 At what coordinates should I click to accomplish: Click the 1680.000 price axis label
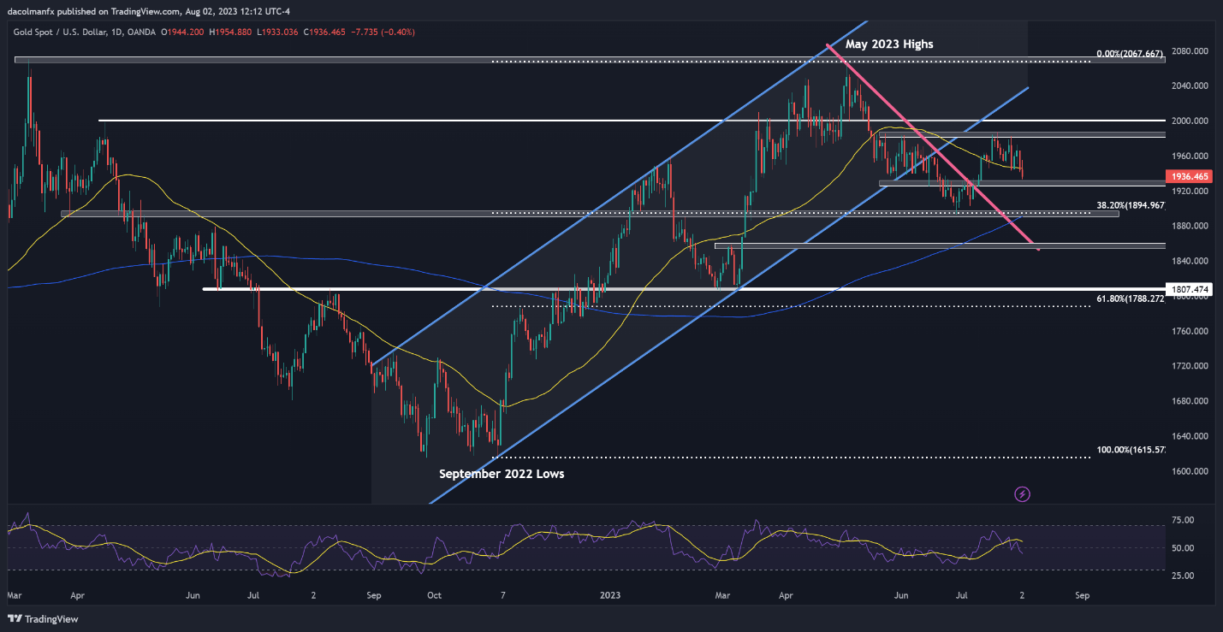(1190, 401)
